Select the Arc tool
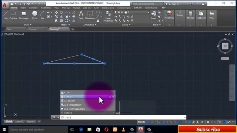 click(43, 15)
